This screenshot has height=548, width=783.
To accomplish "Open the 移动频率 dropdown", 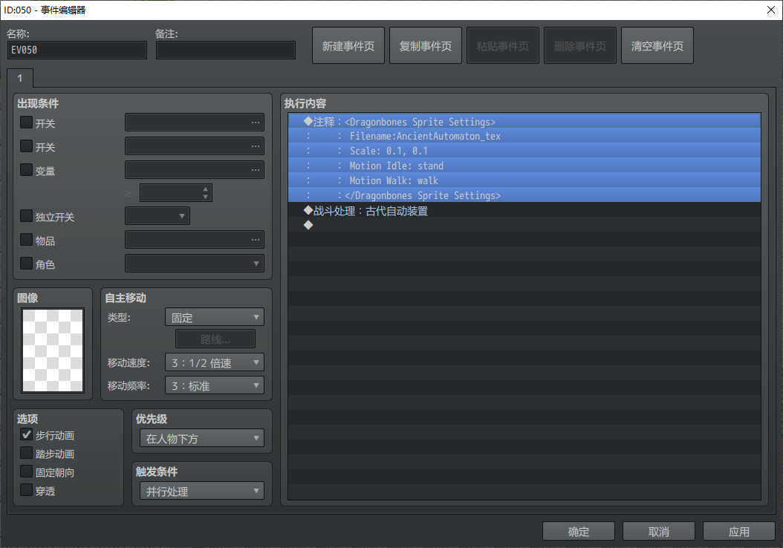I will pos(214,385).
